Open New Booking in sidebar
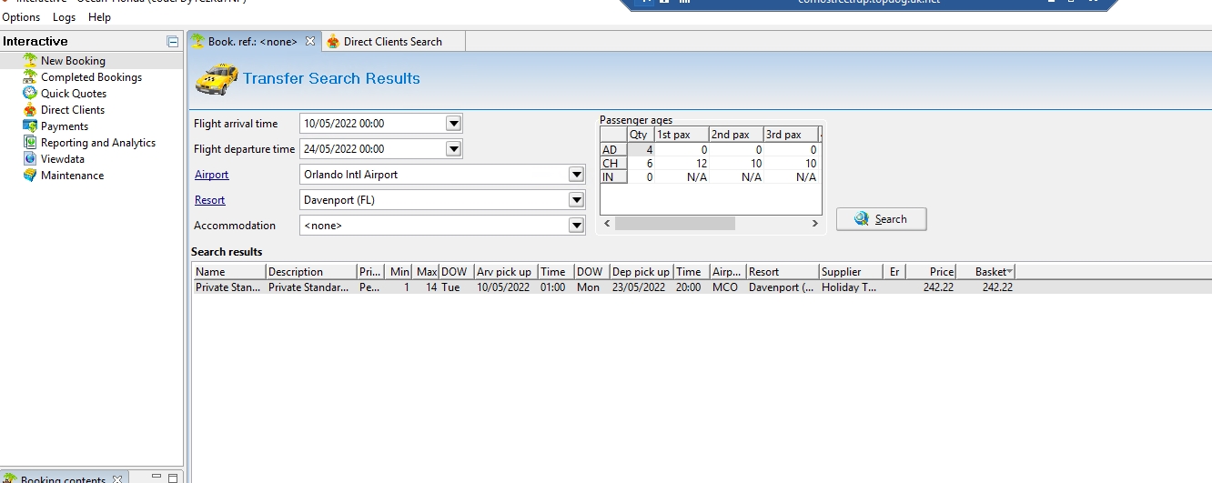Screen dimensions: 1212x483 [x=73, y=61]
